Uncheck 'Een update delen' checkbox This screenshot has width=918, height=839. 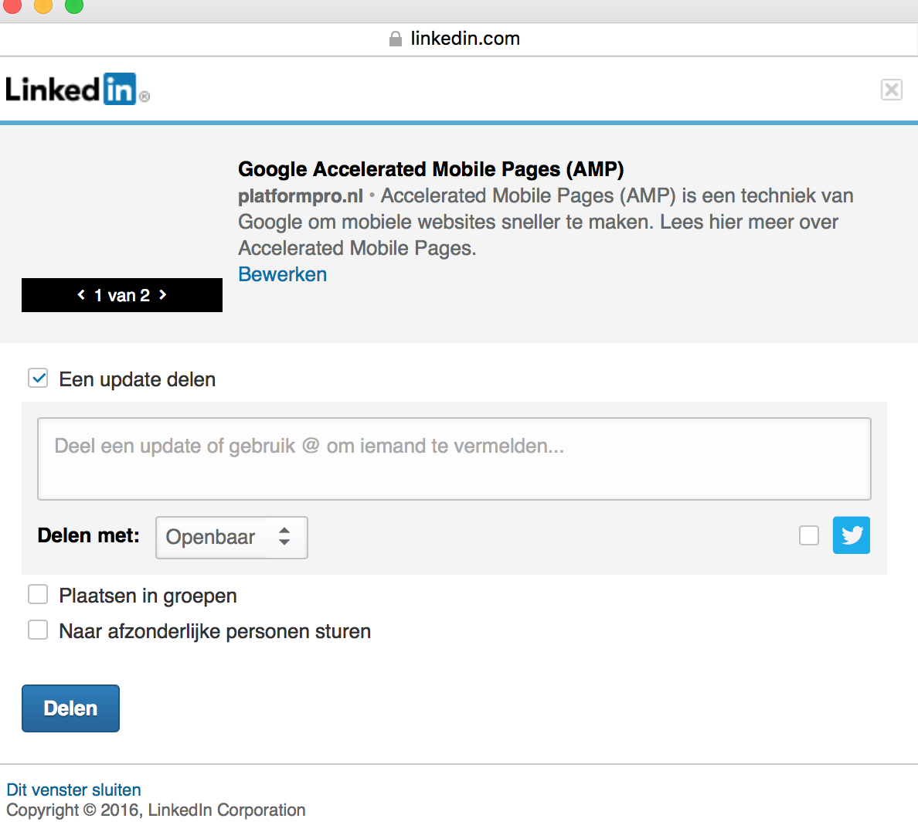coord(38,379)
